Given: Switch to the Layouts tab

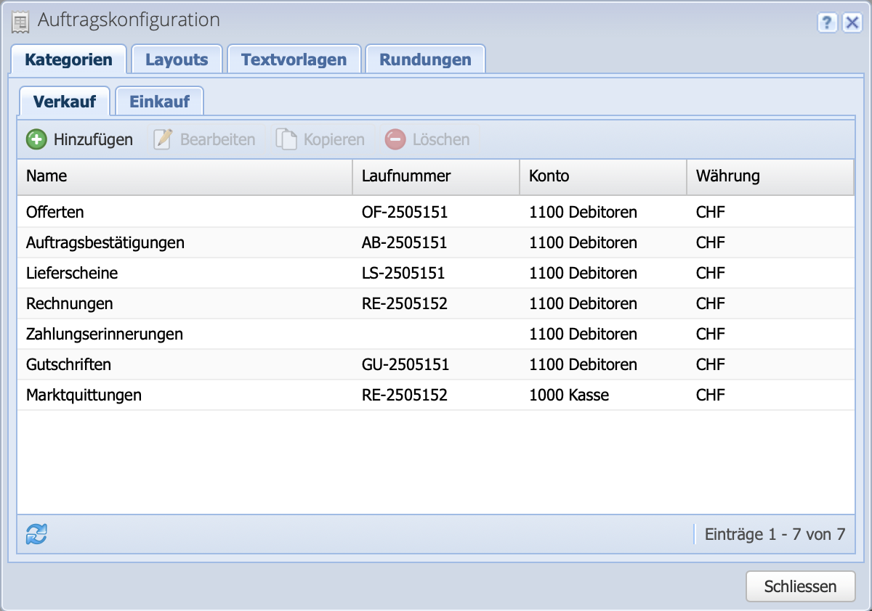Looking at the screenshot, I should [x=177, y=59].
